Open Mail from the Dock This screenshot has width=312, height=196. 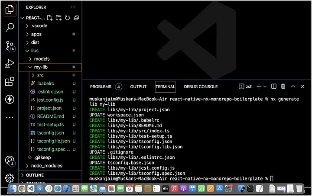click(103, 189)
